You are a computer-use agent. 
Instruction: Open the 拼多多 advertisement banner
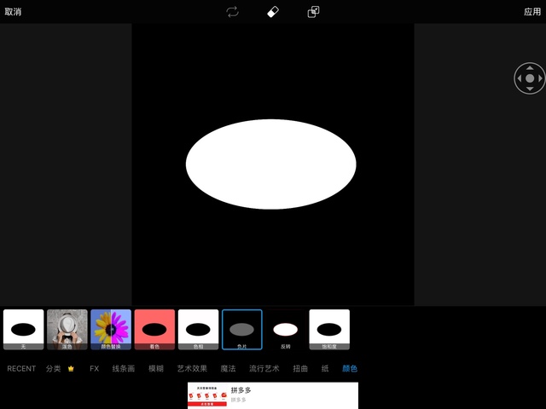click(273, 395)
